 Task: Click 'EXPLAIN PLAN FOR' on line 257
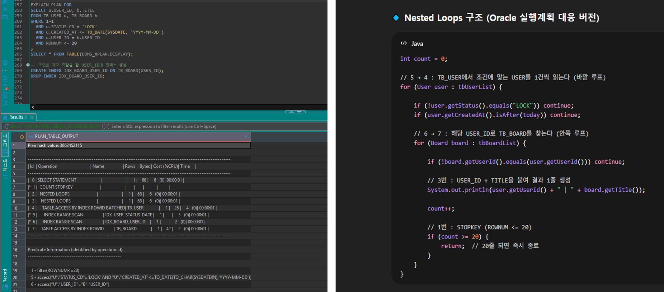[51, 5]
